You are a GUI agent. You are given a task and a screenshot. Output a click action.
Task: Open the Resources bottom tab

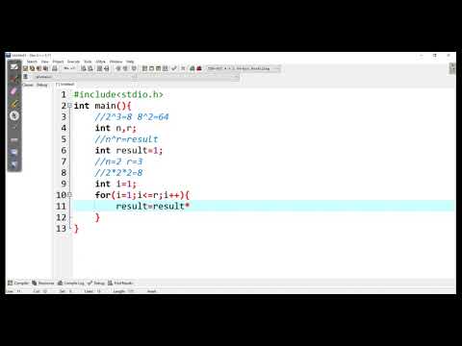click(x=43, y=283)
